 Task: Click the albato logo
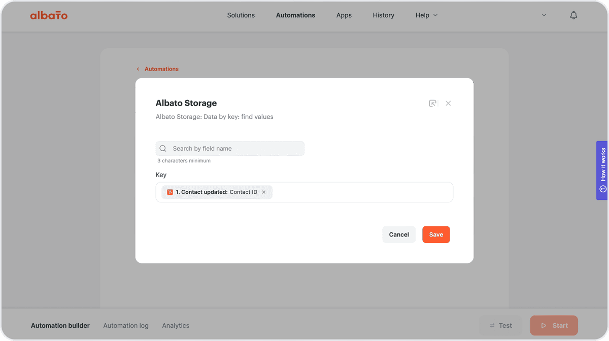(49, 15)
